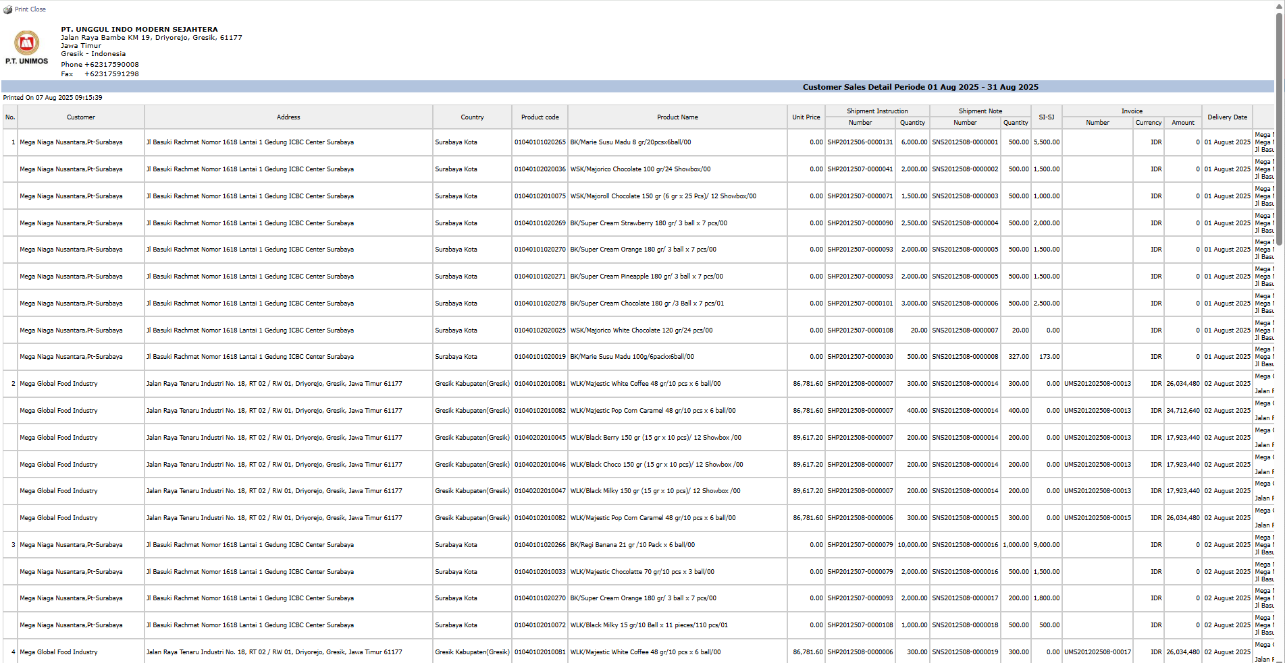Click the Product code column header
The width and height of the screenshot is (1285, 663).
coord(540,117)
